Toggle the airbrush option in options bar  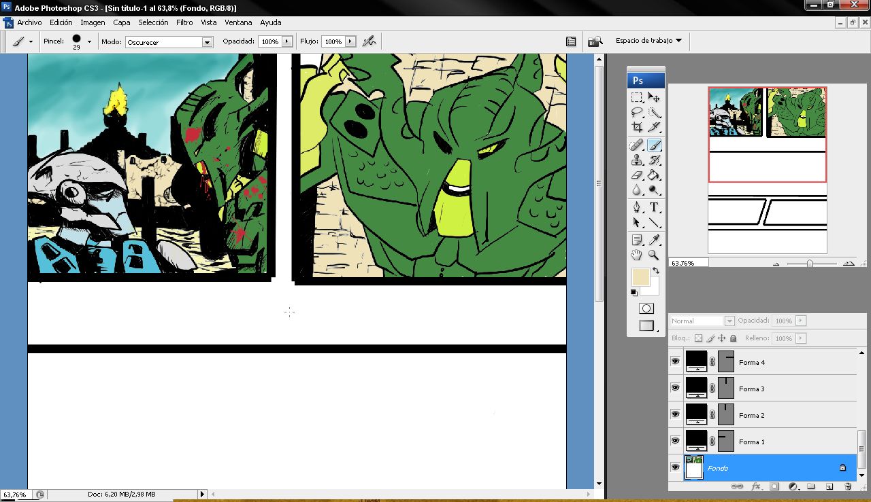(369, 41)
